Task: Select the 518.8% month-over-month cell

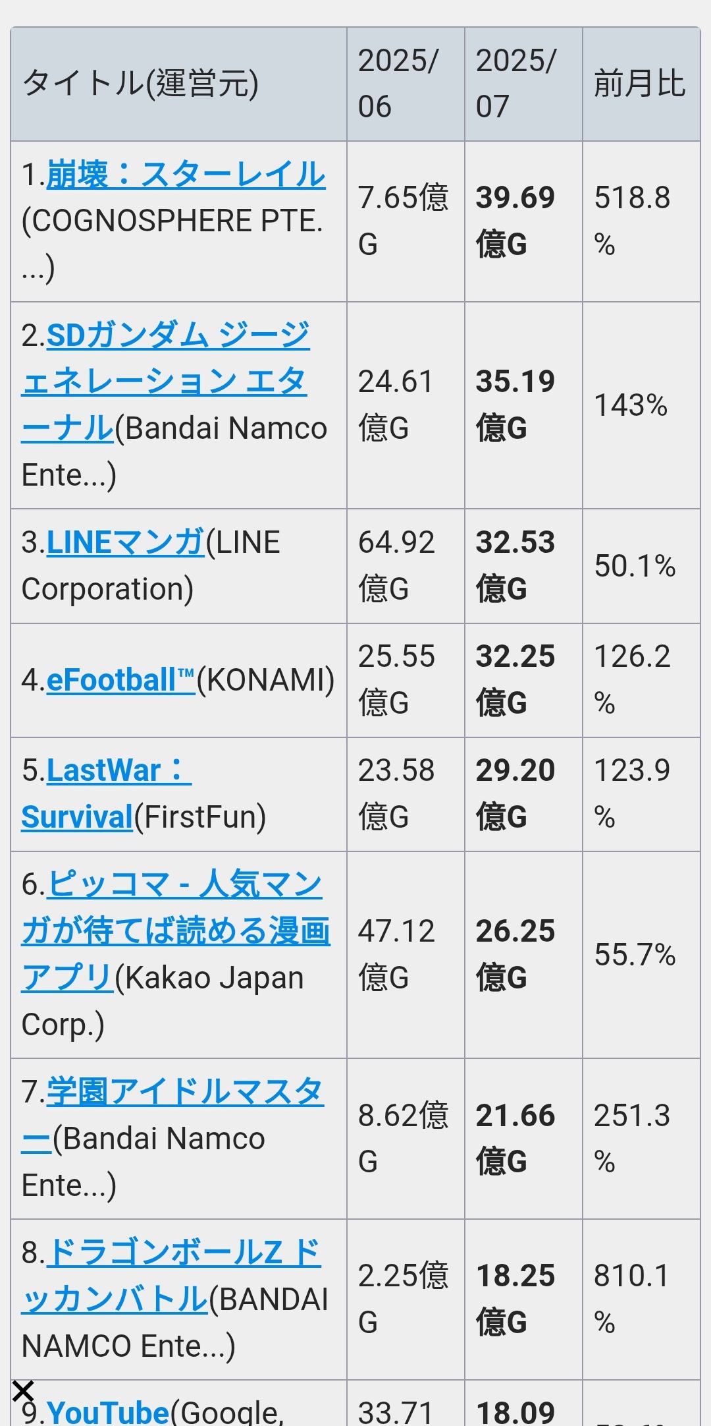Action: click(x=641, y=221)
